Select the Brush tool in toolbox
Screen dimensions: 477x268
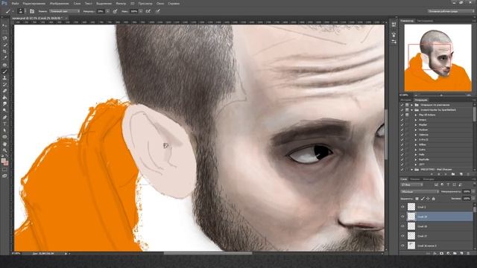click(4, 71)
